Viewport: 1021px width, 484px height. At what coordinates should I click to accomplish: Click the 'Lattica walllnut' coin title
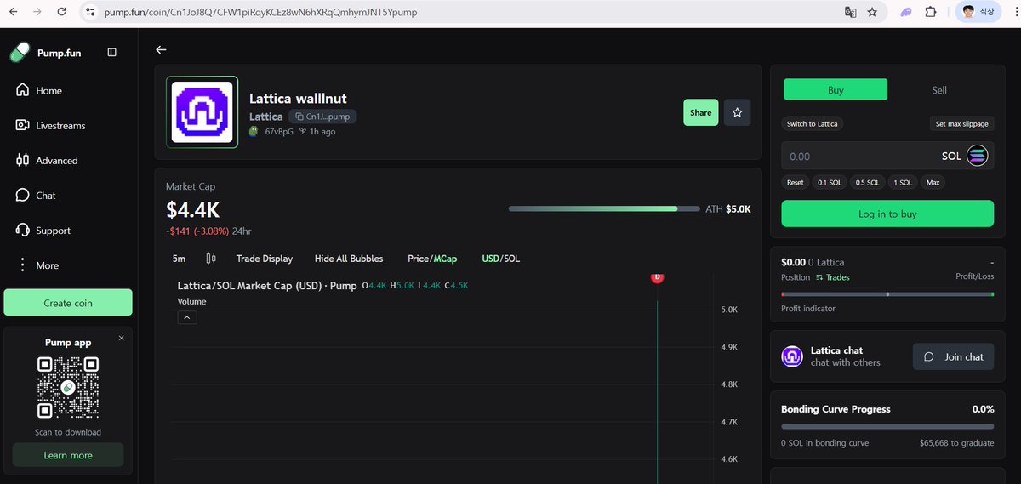[x=298, y=99]
